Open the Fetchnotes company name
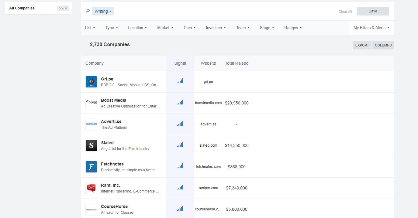The width and height of the screenshot is (418, 218). [112, 164]
